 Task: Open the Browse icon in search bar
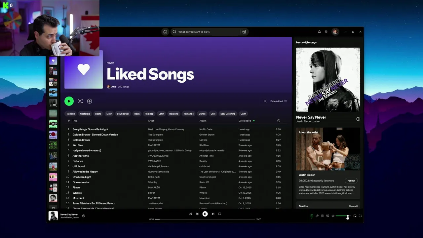tap(244, 32)
